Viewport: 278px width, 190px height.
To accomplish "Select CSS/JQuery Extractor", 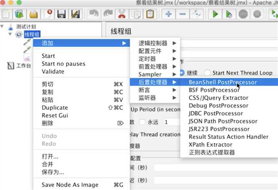I will [x=229, y=98].
